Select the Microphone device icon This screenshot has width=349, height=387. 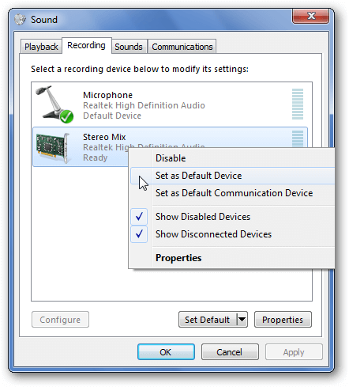click(54, 104)
